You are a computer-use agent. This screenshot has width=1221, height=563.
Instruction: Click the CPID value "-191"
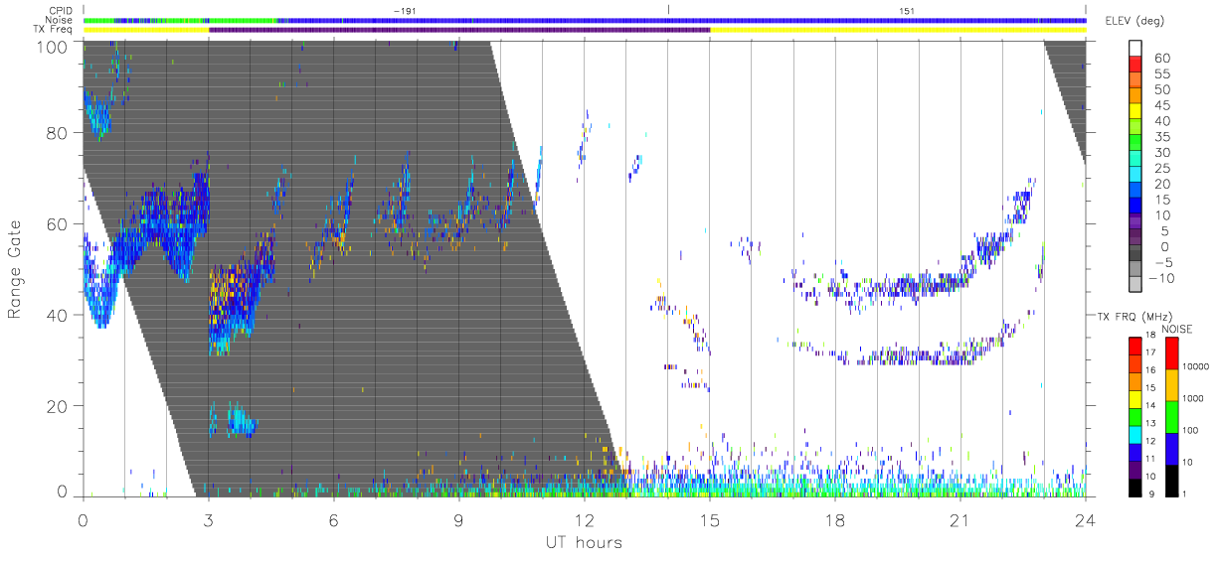point(405,11)
